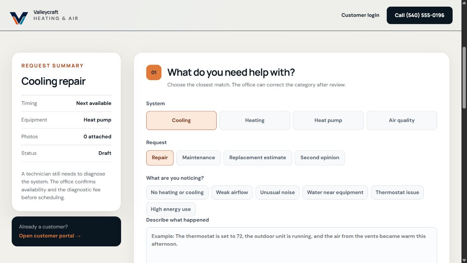Click the Draft status value
467x263 pixels.
point(105,153)
